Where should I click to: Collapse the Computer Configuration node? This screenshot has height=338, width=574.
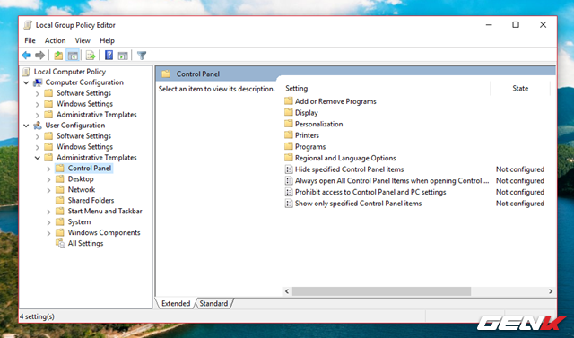tap(26, 82)
